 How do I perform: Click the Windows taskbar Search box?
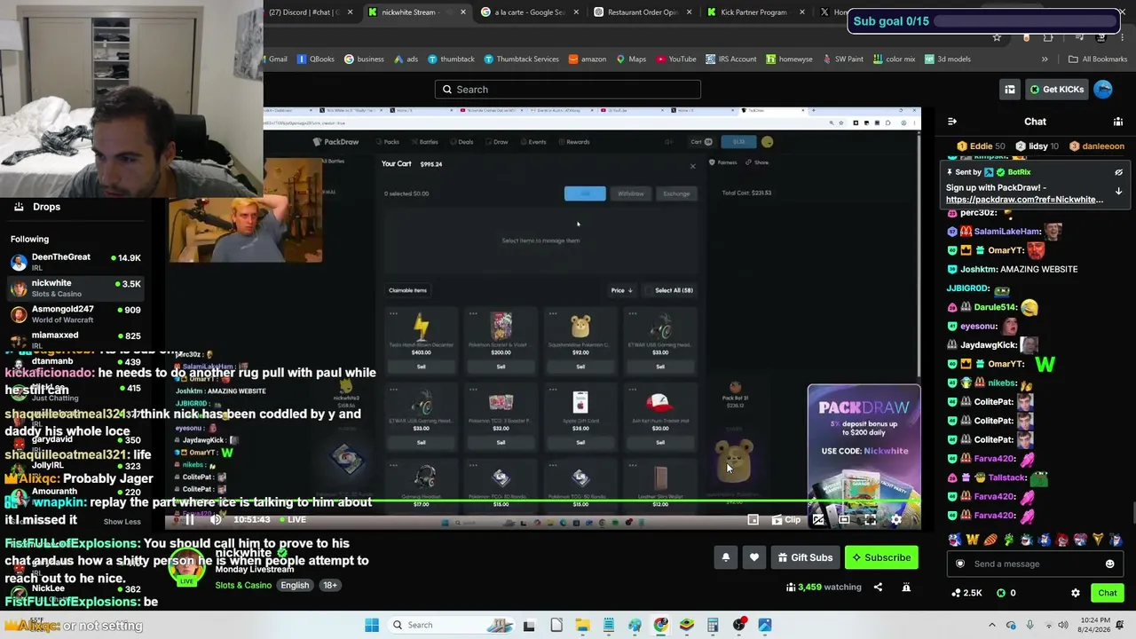coord(449,625)
